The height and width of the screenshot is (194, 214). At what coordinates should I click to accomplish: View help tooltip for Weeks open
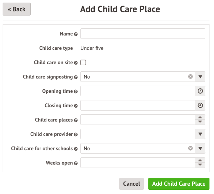pyautogui.click(x=76, y=163)
